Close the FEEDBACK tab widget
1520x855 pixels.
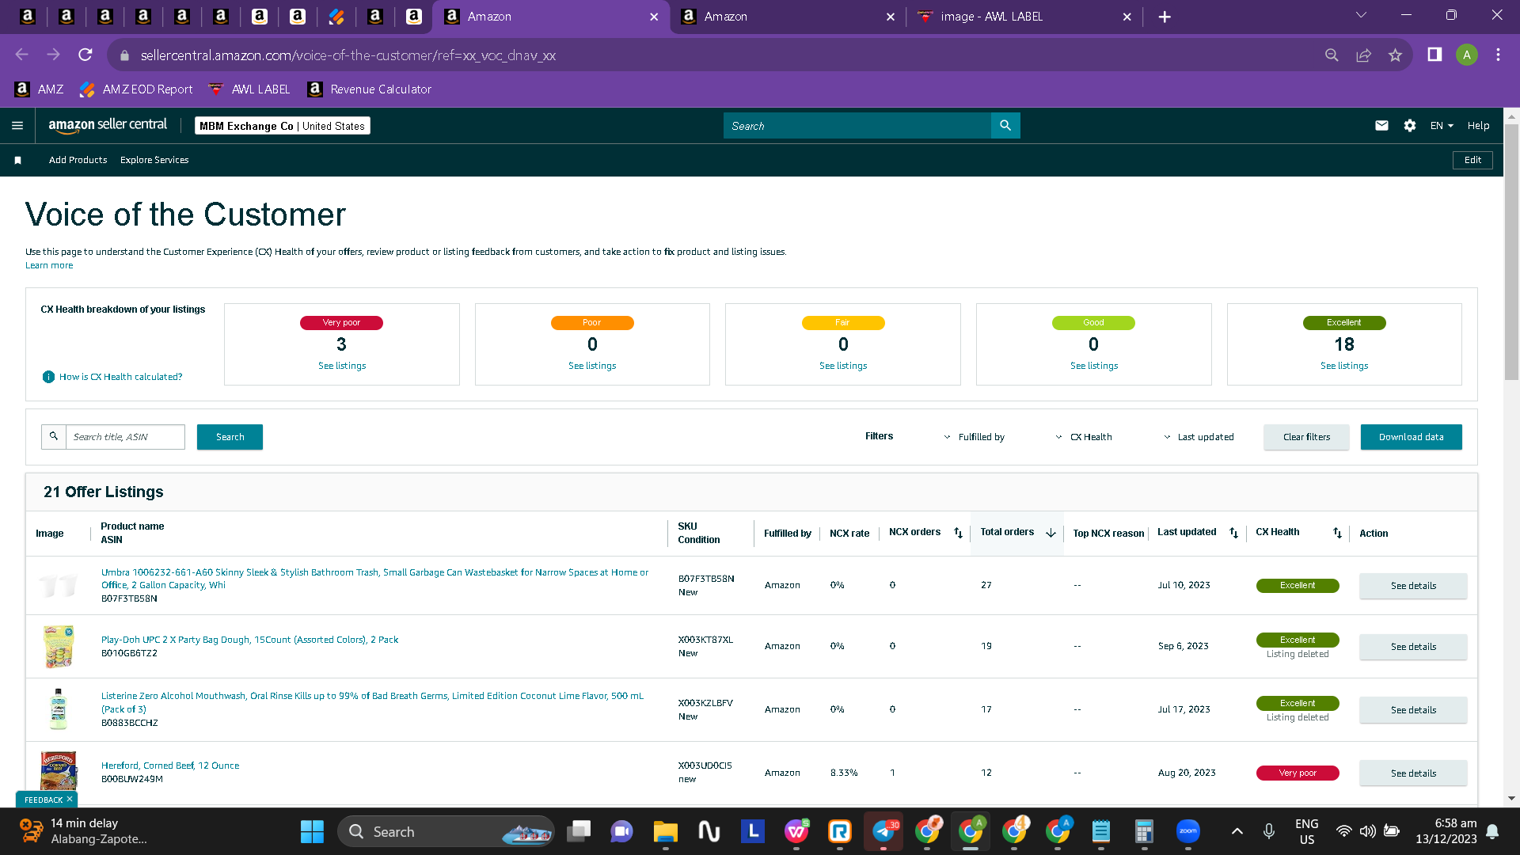pyautogui.click(x=70, y=800)
